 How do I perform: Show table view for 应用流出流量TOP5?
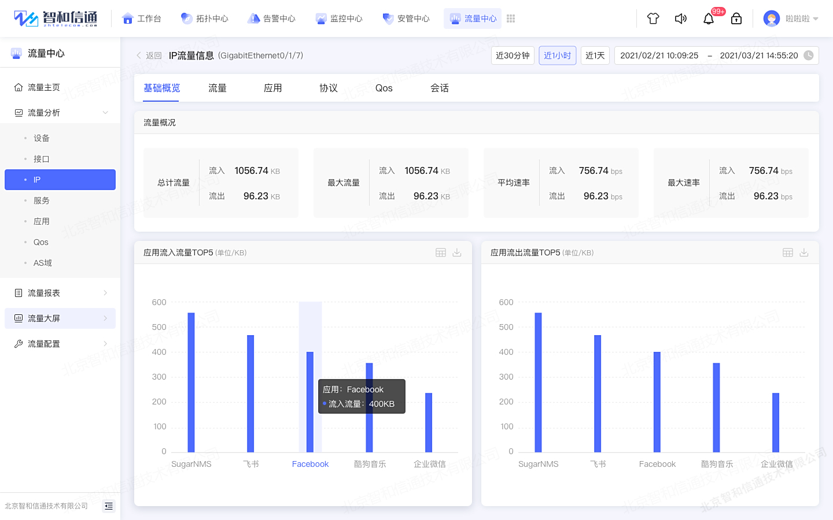click(788, 252)
